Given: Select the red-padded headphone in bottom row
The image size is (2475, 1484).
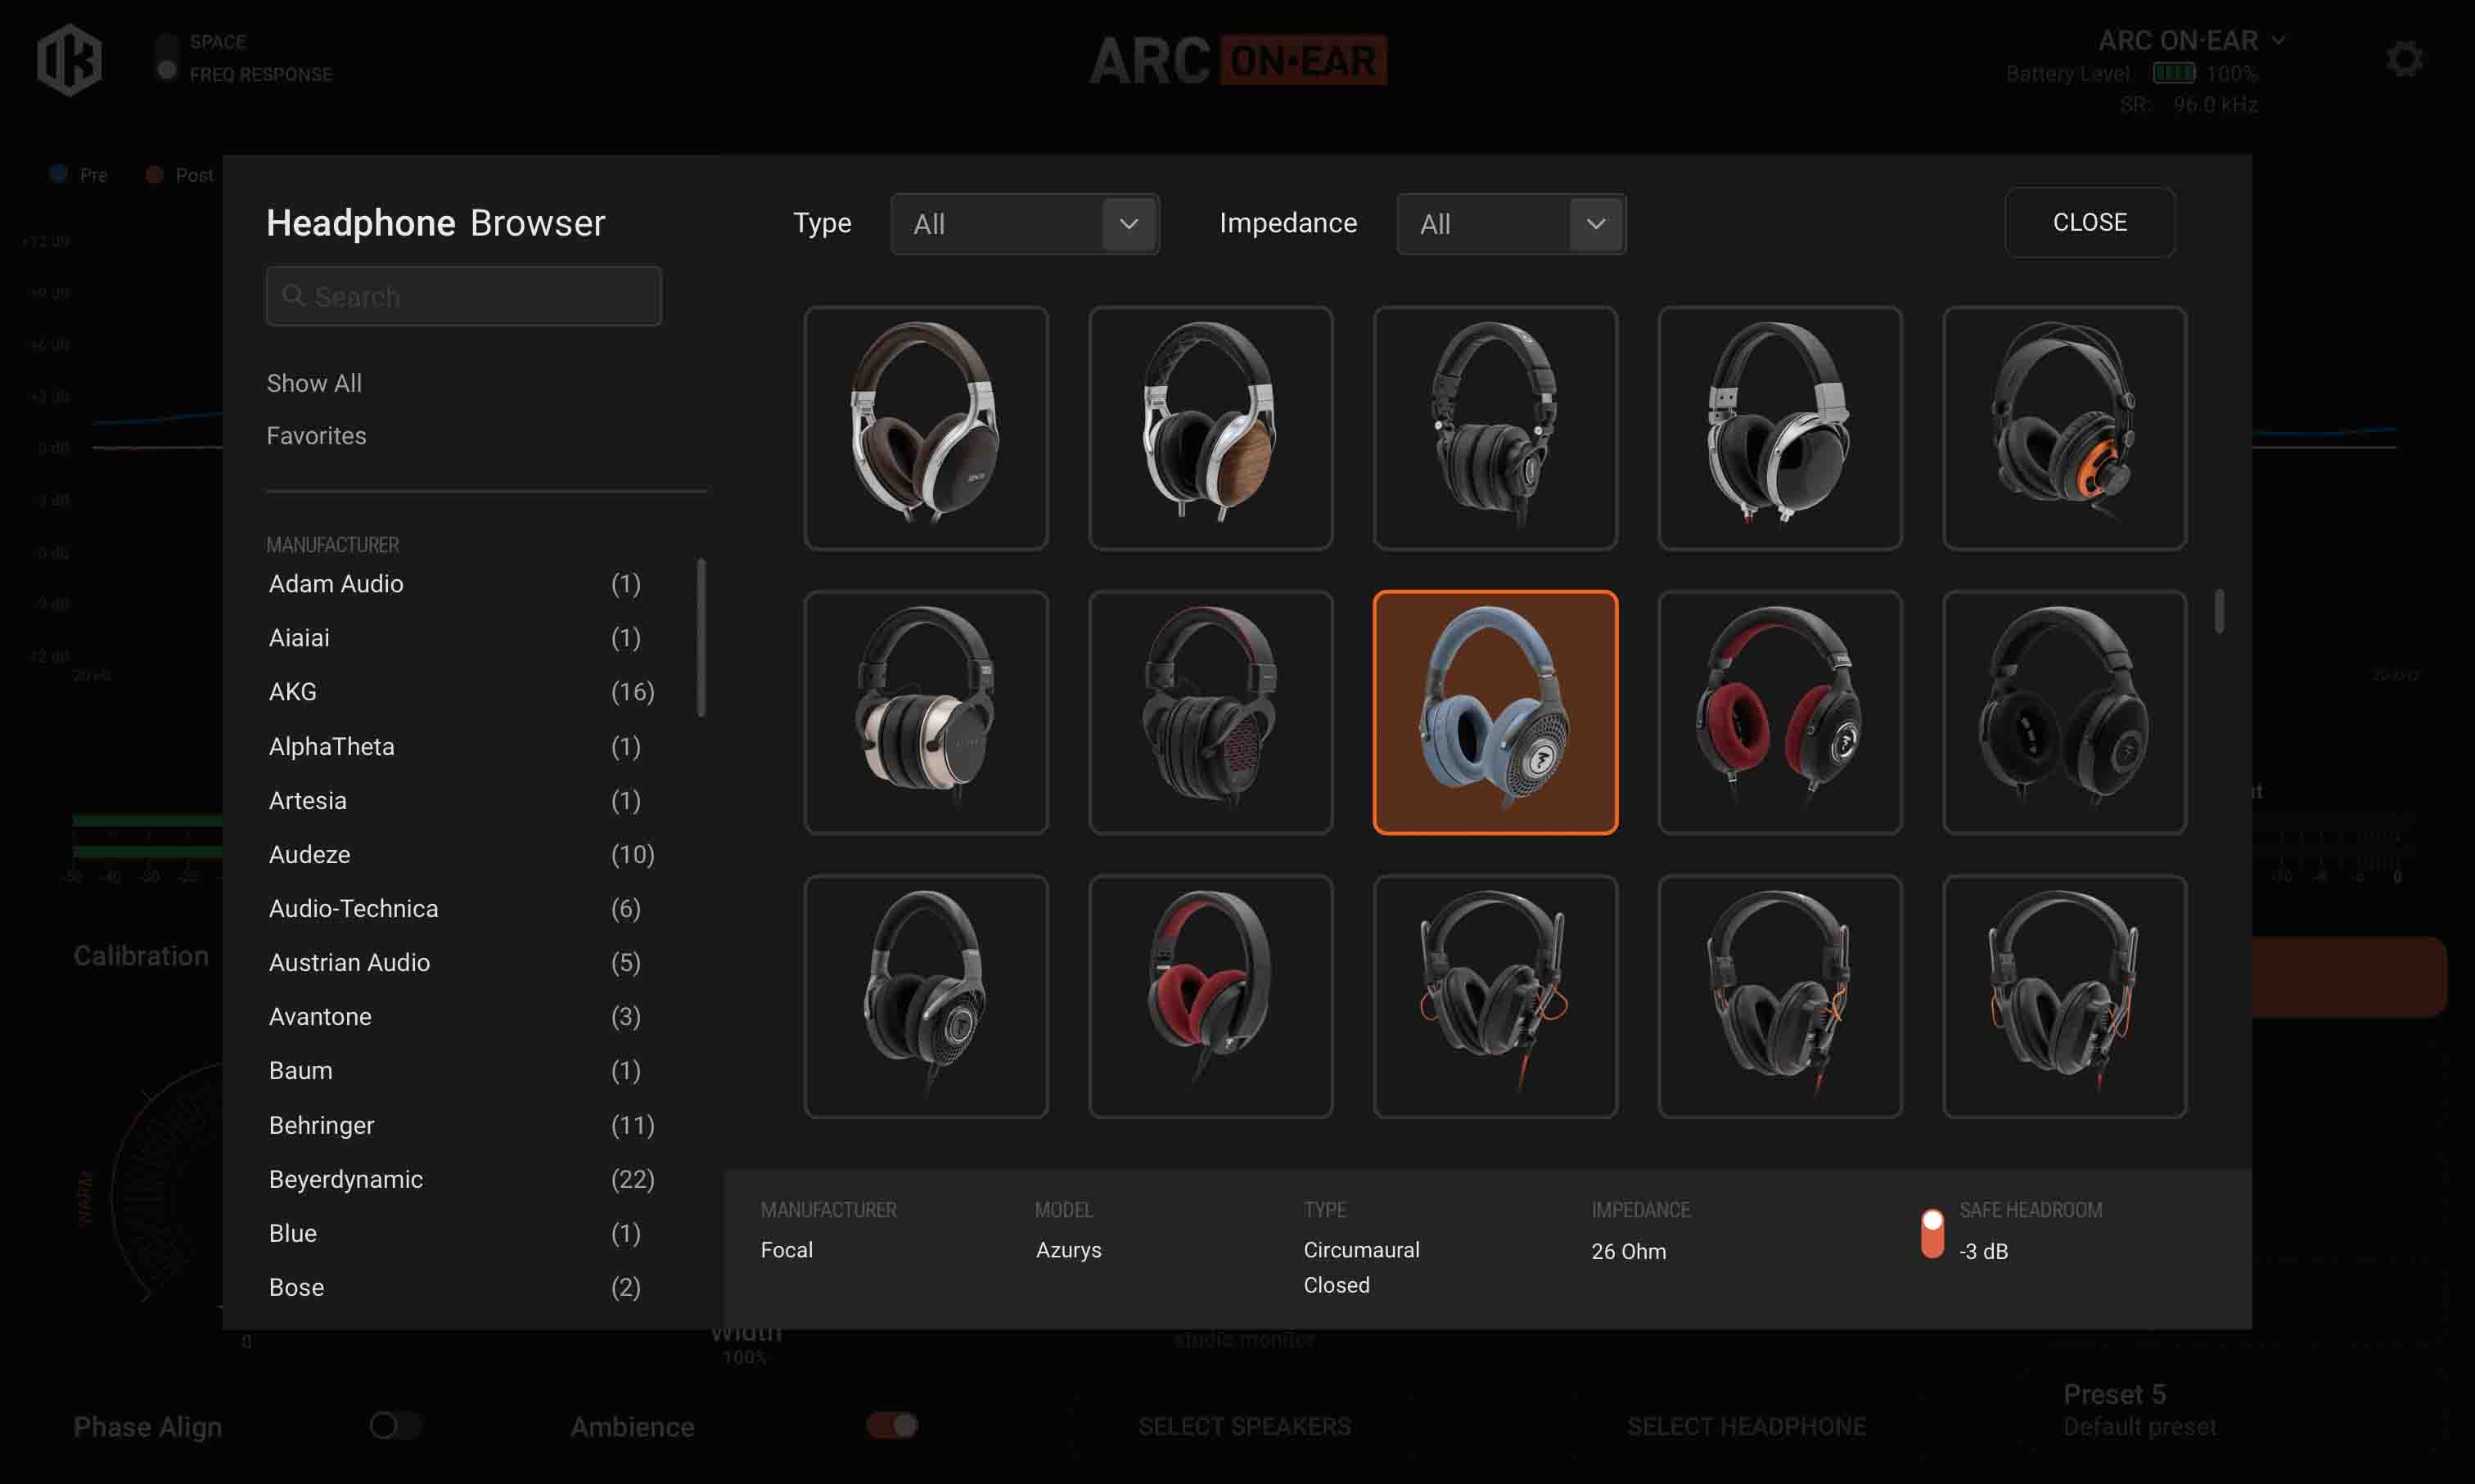Looking at the screenshot, I should coord(1210,996).
